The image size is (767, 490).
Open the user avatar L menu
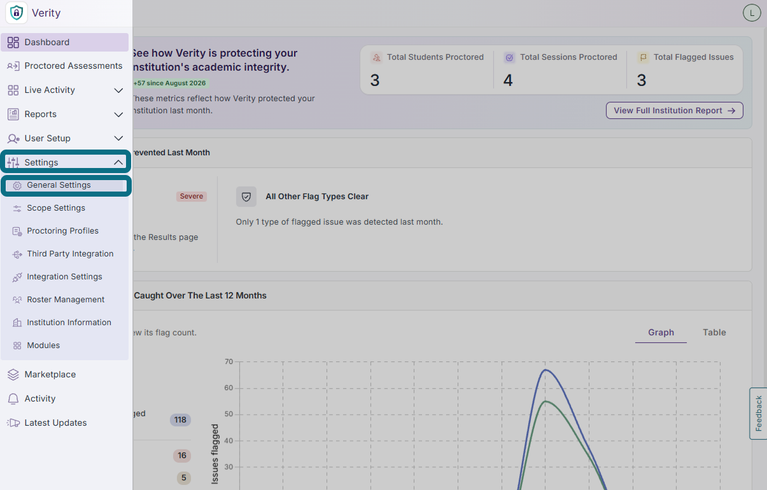click(x=752, y=13)
